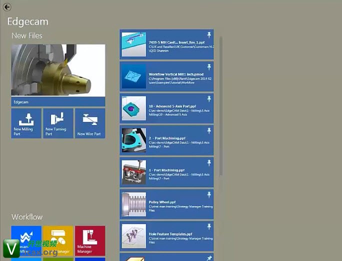The image size is (342, 261).
Task: Select Workflow Vertical Mill1 Inch.pmod file name
Action: point(176,74)
